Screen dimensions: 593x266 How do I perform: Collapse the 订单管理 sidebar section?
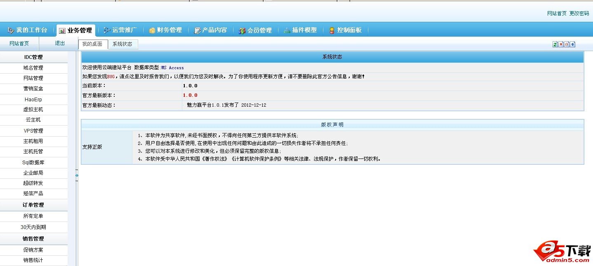point(33,205)
